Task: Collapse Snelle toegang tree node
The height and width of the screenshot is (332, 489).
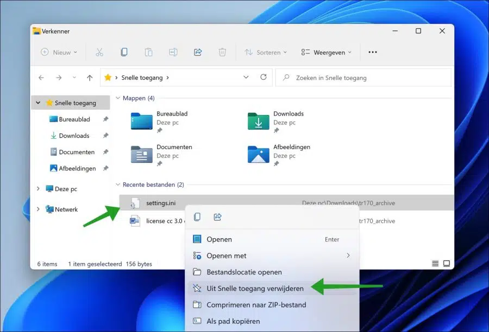Action: (x=38, y=103)
